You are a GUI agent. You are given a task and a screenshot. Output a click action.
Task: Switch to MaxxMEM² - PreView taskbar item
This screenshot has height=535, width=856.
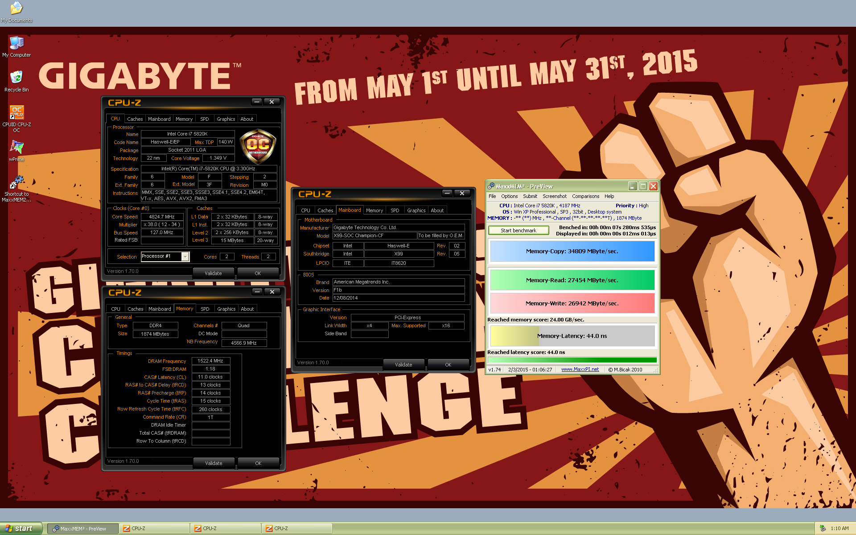83,528
